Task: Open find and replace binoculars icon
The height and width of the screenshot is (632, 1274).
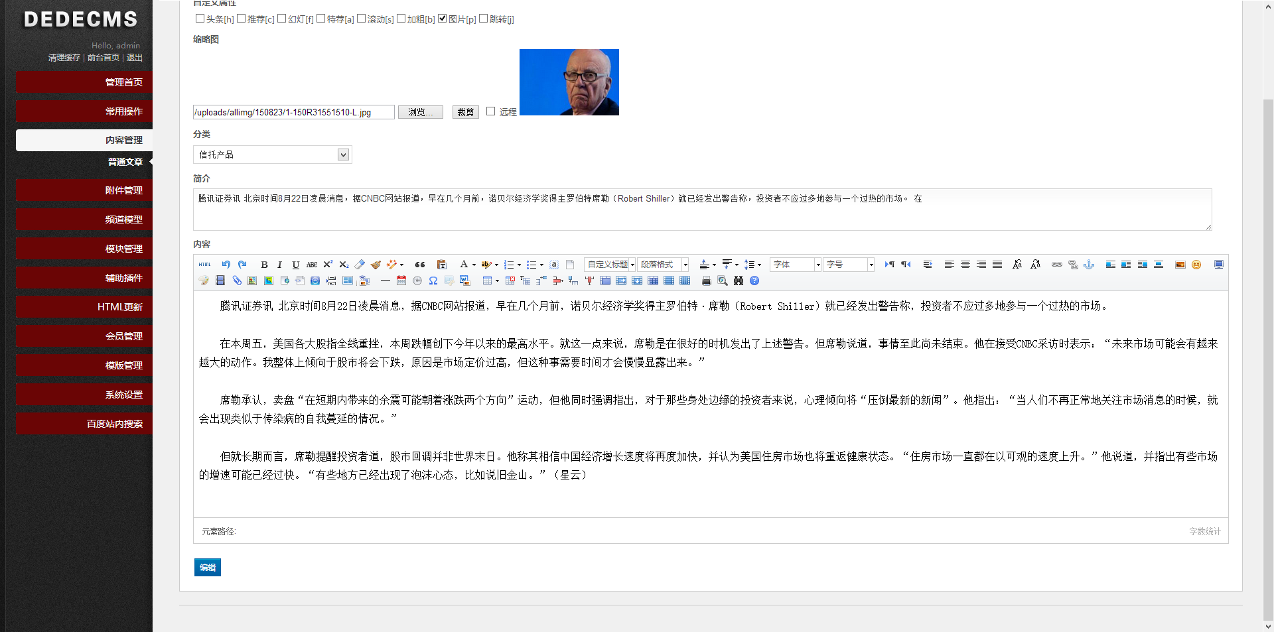Action: (739, 281)
